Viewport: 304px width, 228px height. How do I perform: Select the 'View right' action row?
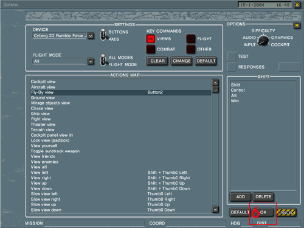(x=121, y=178)
